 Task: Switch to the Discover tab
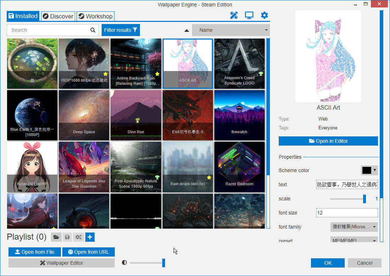(x=58, y=16)
